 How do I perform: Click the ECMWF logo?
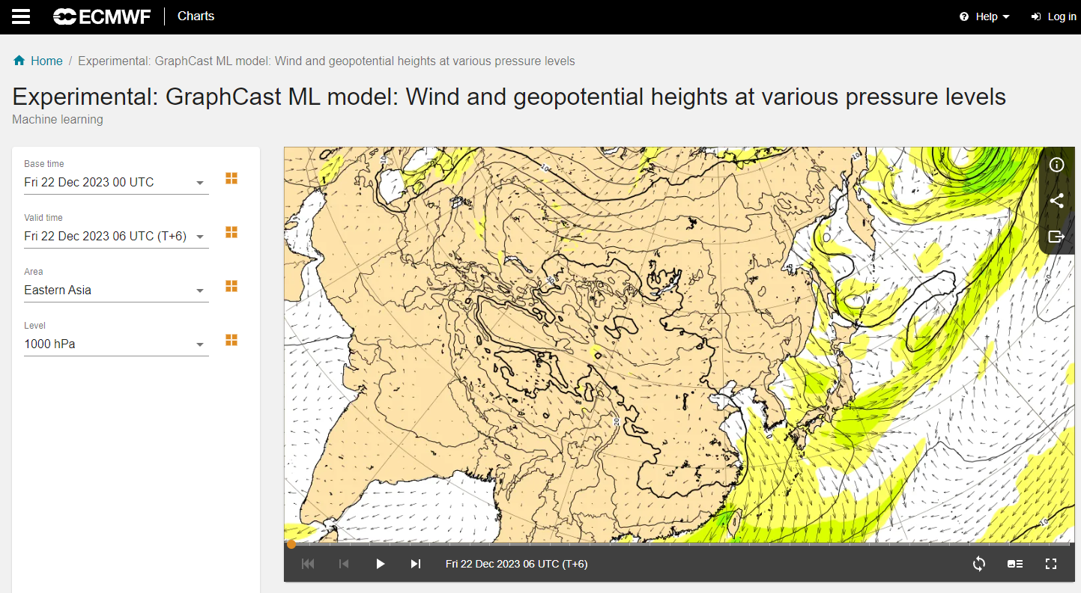(101, 16)
